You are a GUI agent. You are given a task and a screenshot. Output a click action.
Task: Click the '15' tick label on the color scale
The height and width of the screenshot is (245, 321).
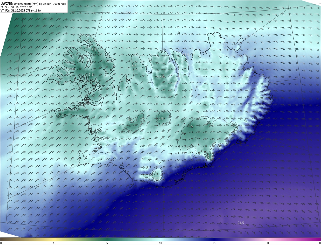tap(214, 243)
